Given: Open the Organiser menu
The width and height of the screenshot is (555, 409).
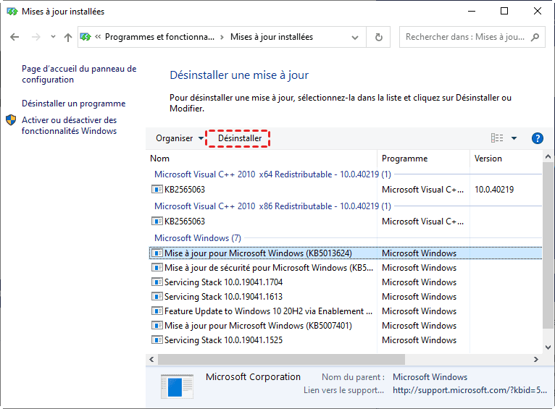Looking at the screenshot, I should pos(179,138).
